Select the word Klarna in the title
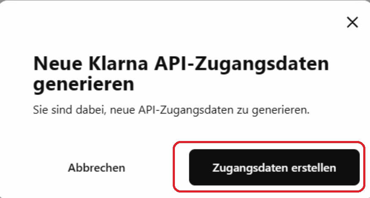This screenshot has height=198, width=370. 118,63
